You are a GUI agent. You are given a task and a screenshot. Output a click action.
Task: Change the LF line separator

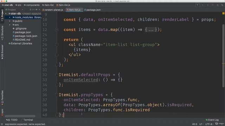tap(201, 124)
